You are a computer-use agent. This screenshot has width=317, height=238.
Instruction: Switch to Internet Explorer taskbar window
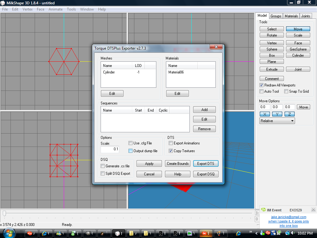(46, 233)
